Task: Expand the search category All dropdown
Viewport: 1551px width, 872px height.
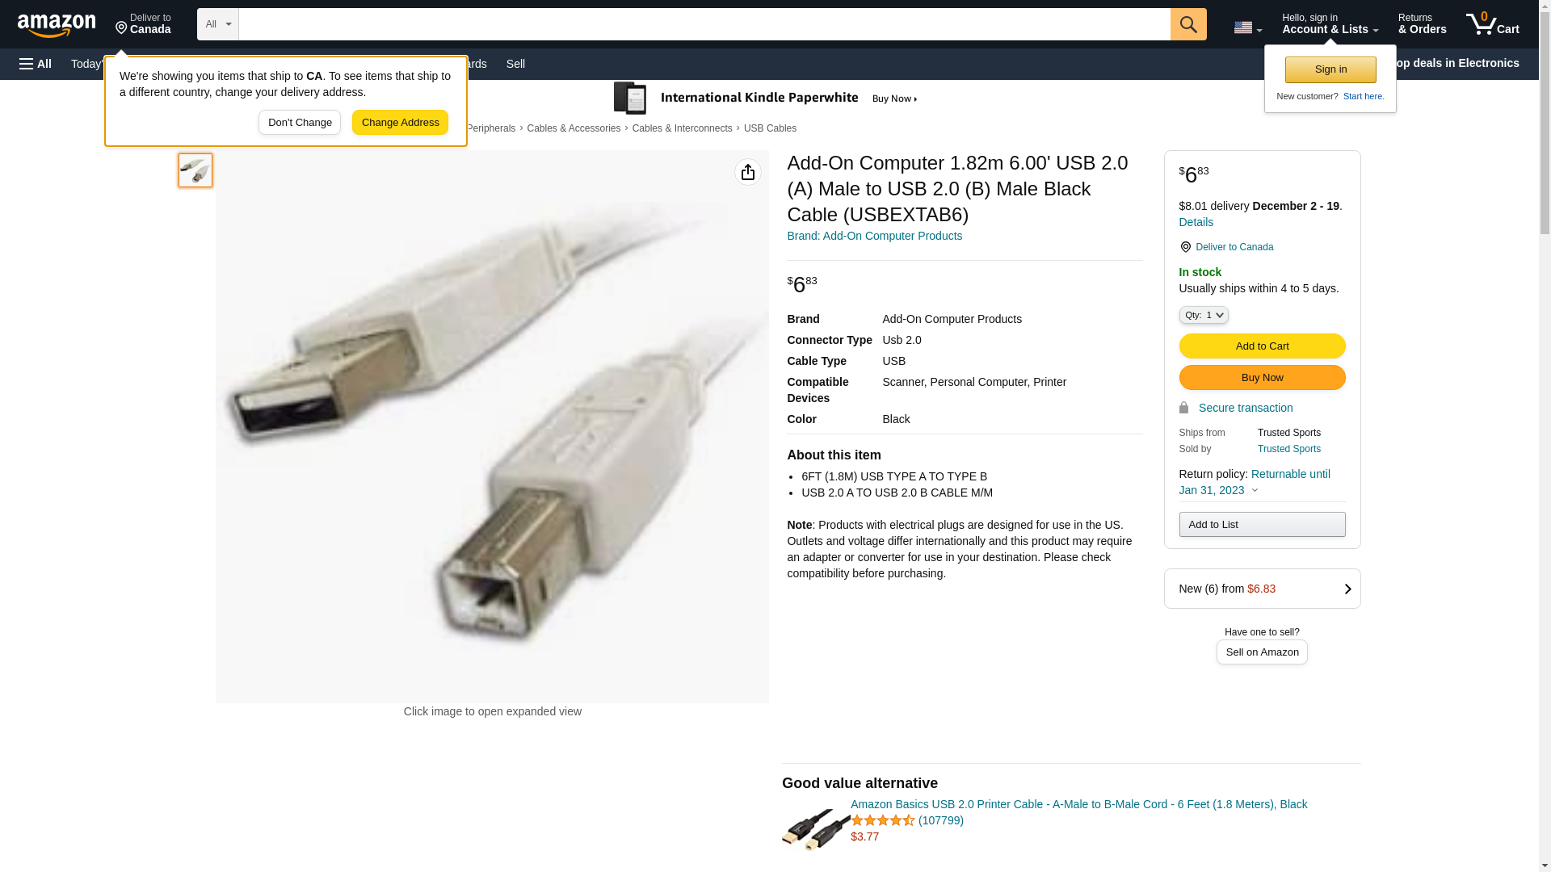Action: pyautogui.click(x=217, y=24)
